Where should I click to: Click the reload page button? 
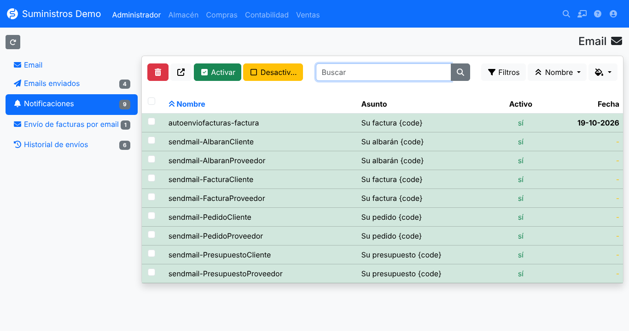[13, 42]
